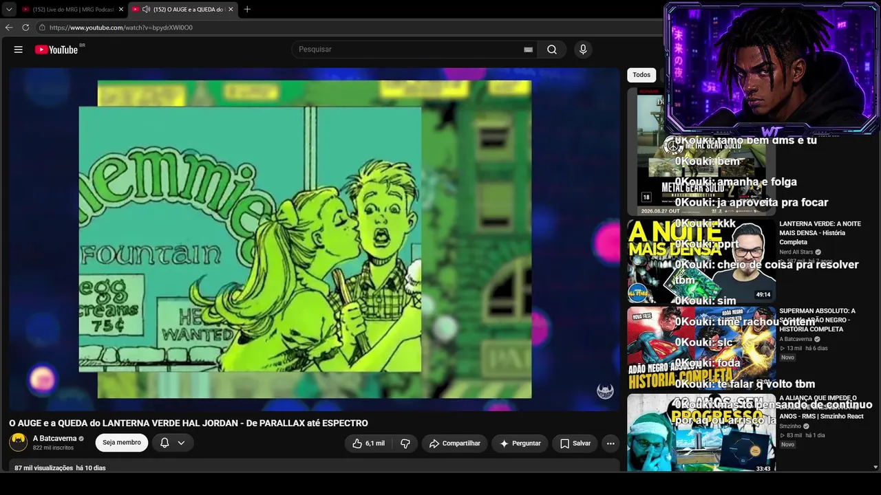The height and width of the screenshot is (495, 881).
Task: Go back with the browser back arrow
Action: [9, 27]
